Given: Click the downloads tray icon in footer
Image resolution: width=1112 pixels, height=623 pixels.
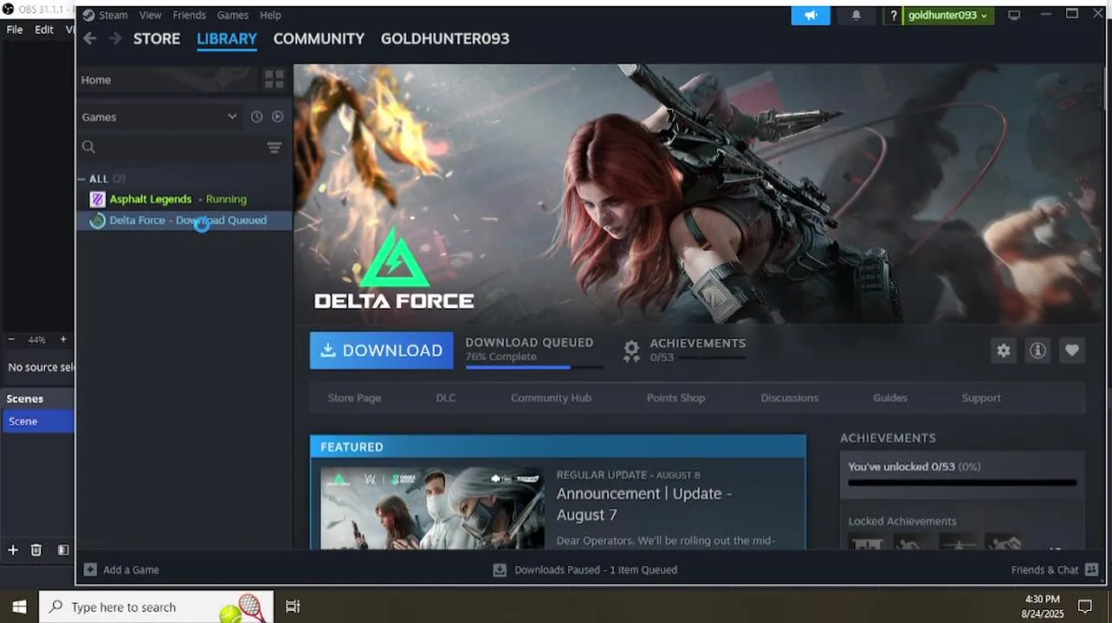Looking at the screenshot, I should 499,569.
